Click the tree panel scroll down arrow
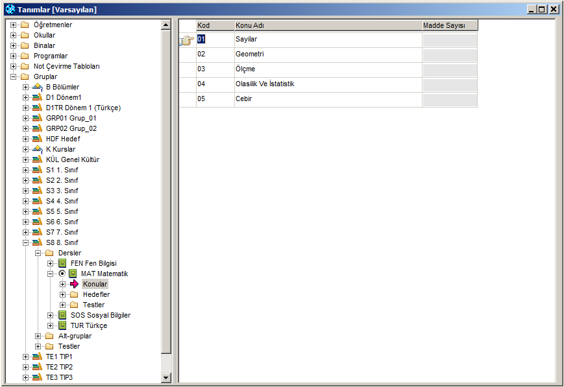This screenshot has height=387, width=564. (166, 377)
